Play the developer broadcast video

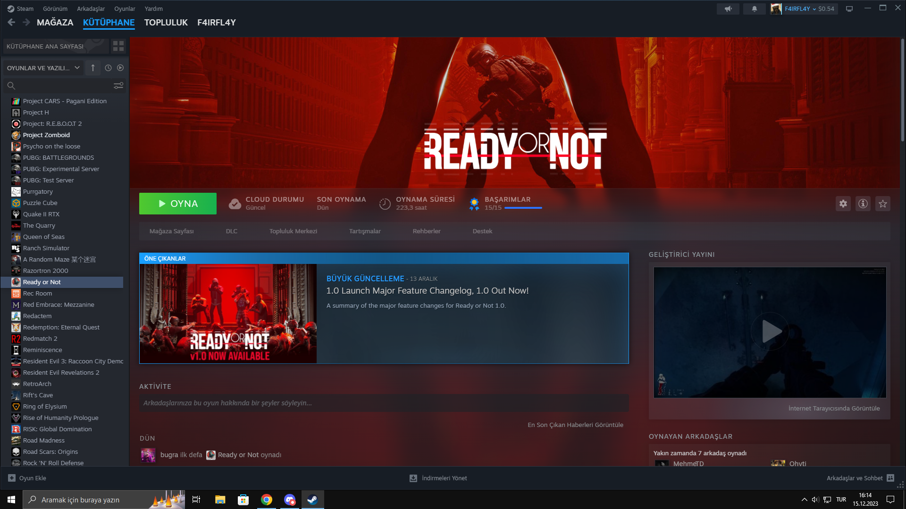(x=770, y=331)
